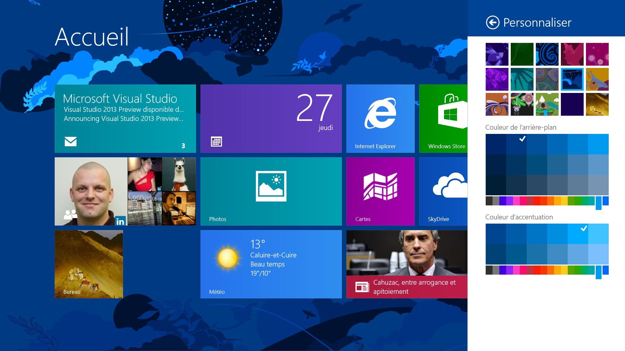Open the Internet Explorer tile
The image size is (625, 351).
pos(380,119)
